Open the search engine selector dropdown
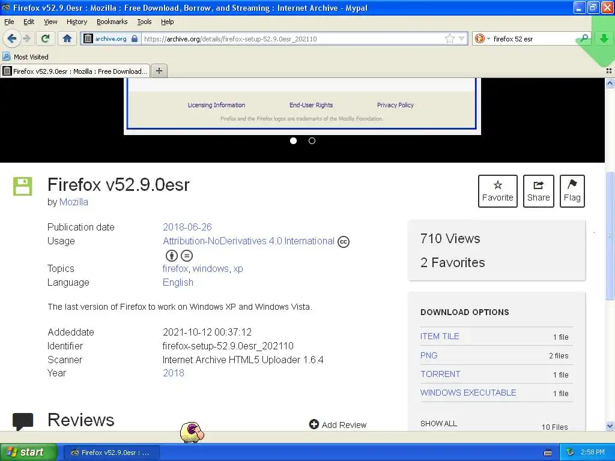Image resolution: width=615 pixels, height=461 pixels. point(482,38)
